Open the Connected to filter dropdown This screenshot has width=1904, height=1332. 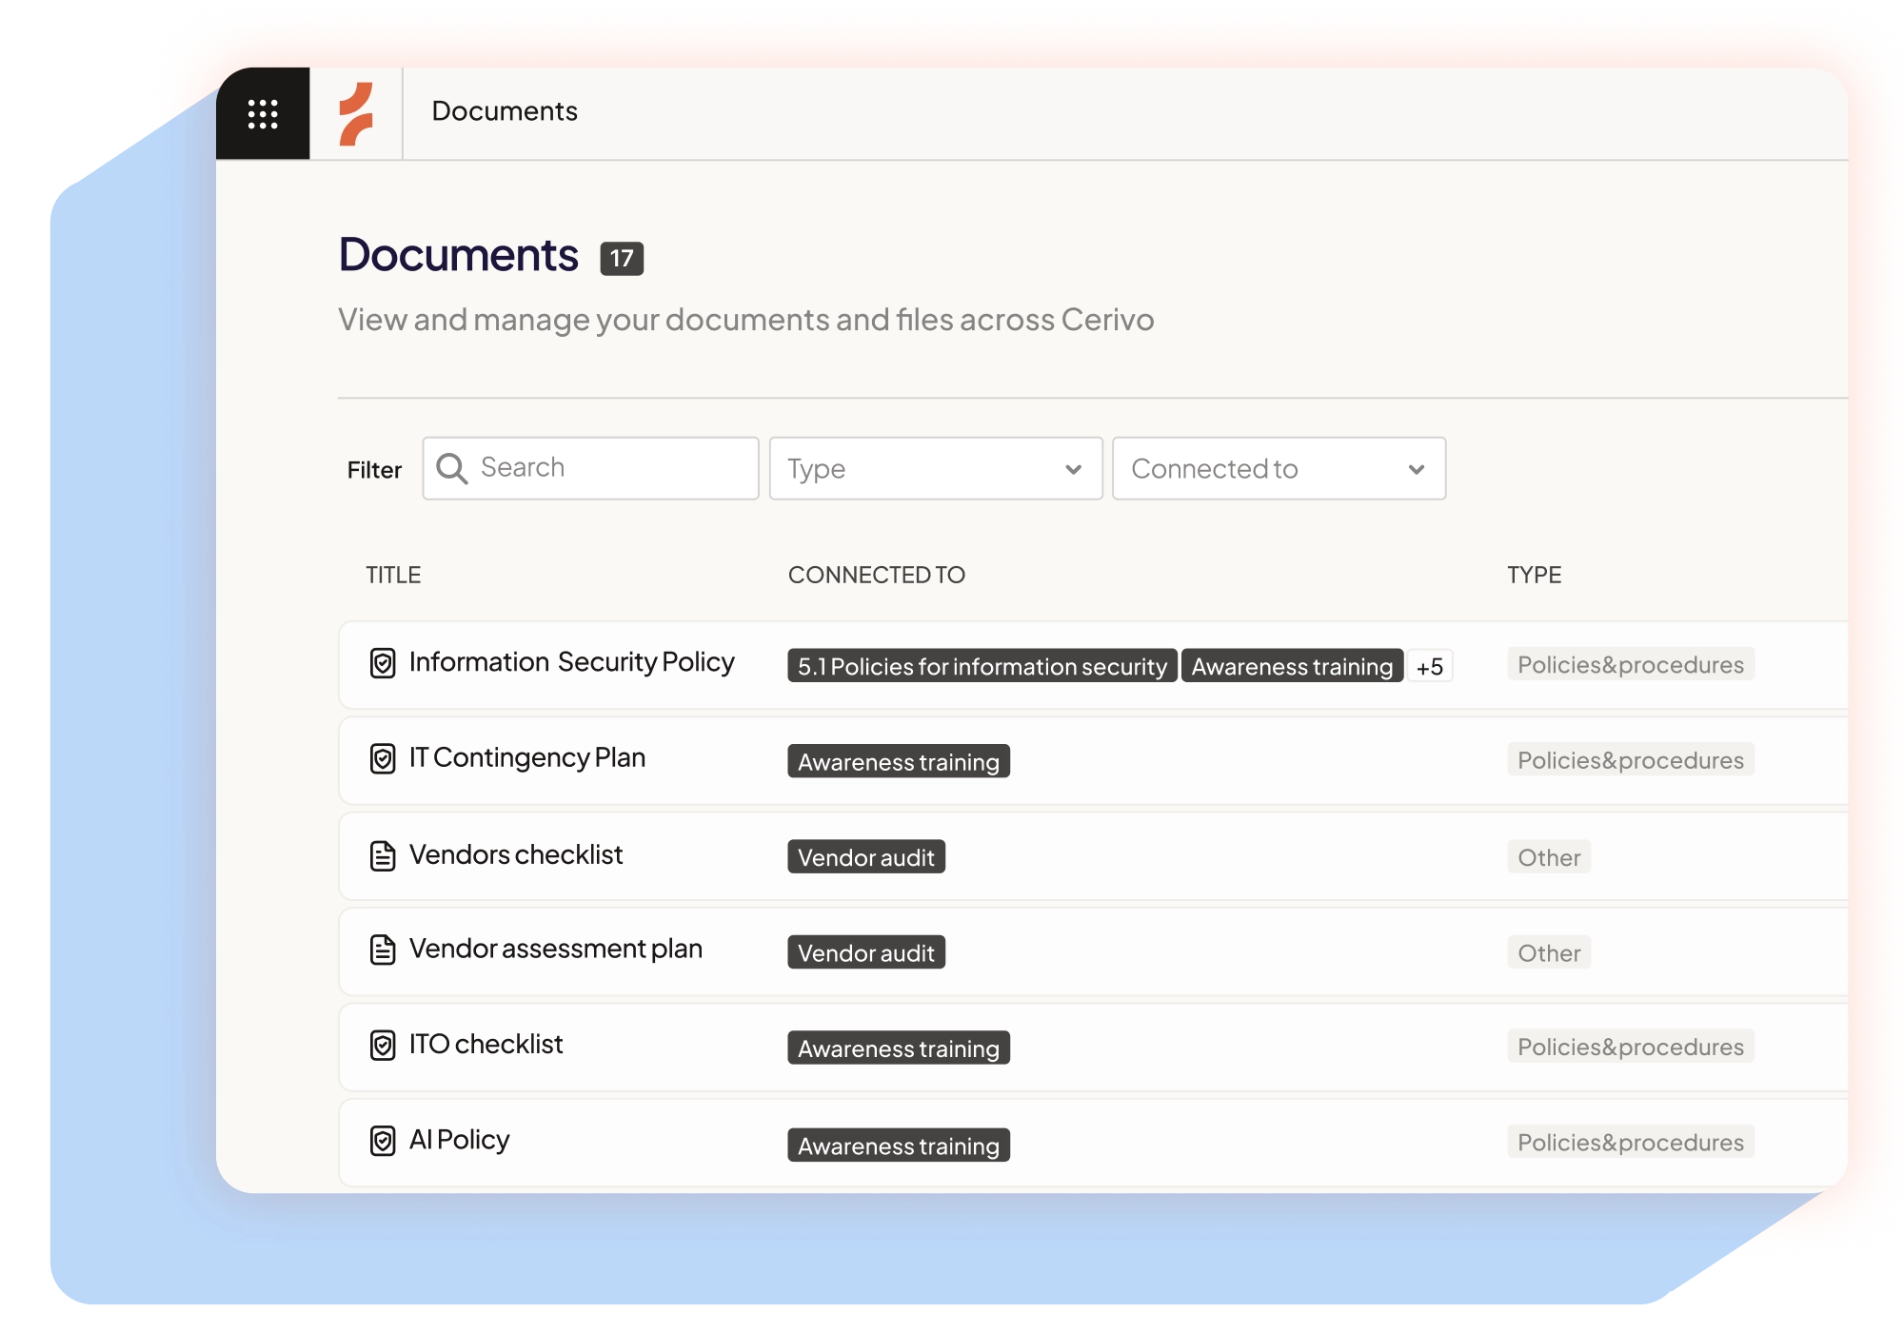click(1279, 468)
